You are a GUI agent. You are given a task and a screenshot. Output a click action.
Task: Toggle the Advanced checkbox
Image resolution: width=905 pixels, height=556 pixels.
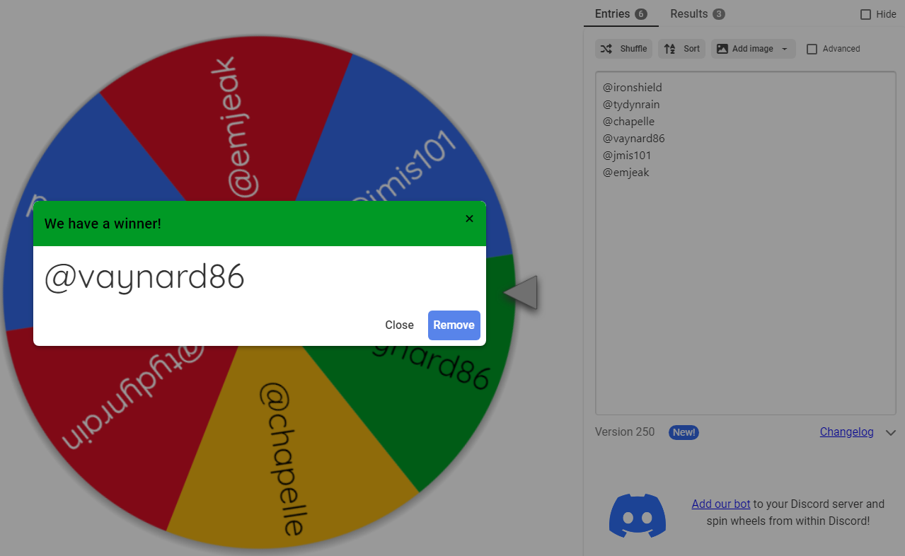(x=812, y=49)
